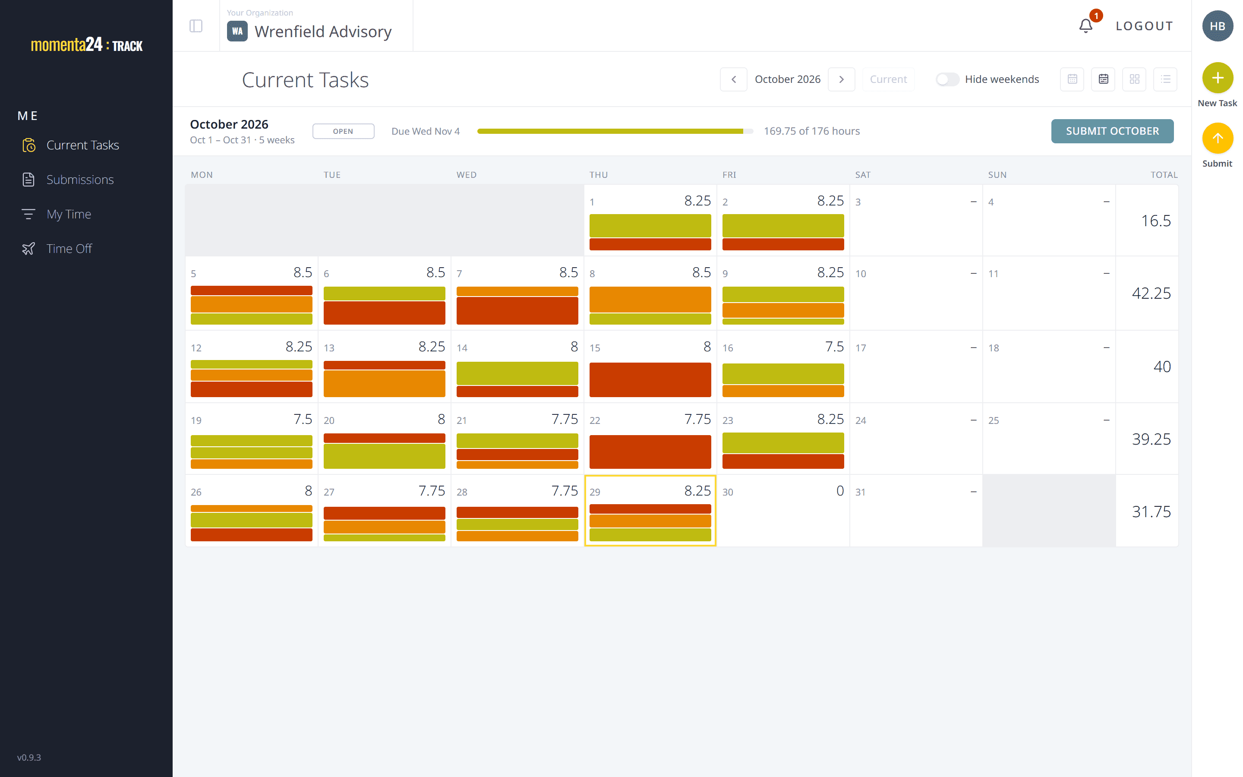The height and width of the screenshot is (777, 1243).
Task: Open the notifications bell
Action: pos(1085,26)
